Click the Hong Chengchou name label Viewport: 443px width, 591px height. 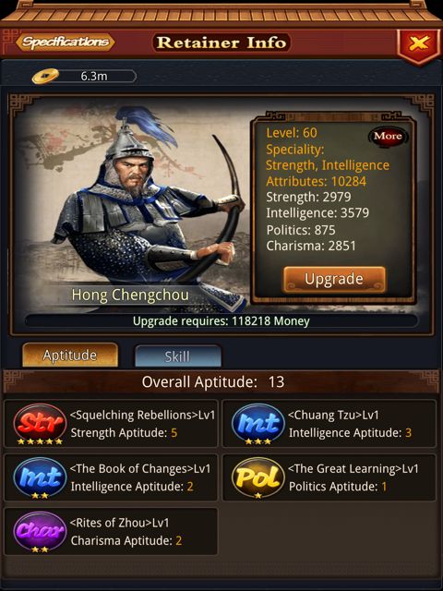[x=130, y=295]
